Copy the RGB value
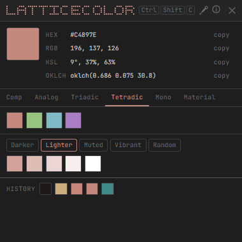The height and width of the screenshot is (242, 242). click(x=222, y=48)
